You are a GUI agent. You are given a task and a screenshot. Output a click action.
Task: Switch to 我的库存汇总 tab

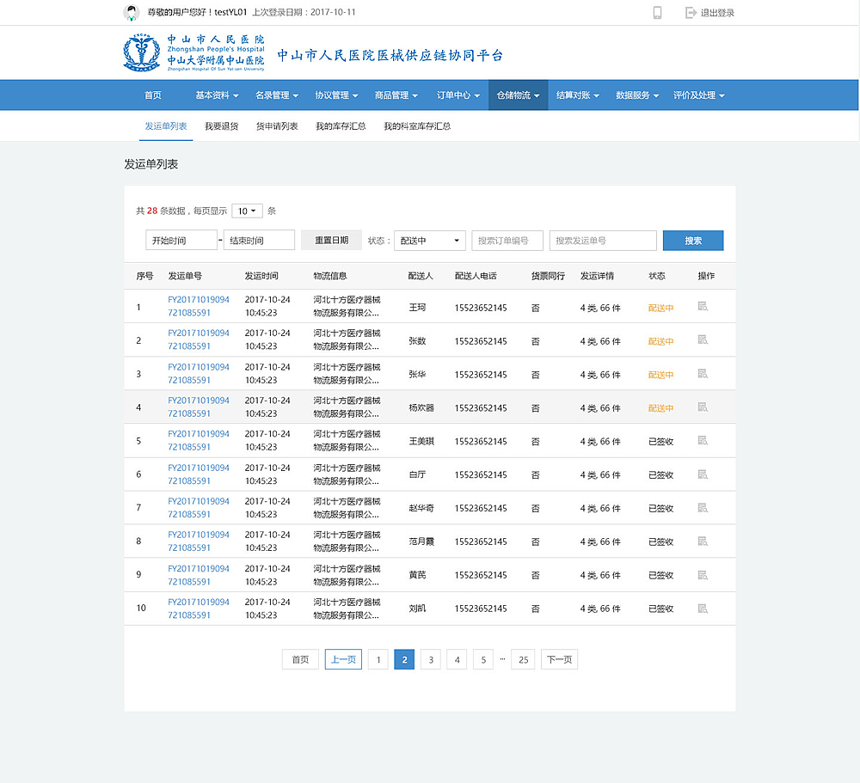point(341,126)
